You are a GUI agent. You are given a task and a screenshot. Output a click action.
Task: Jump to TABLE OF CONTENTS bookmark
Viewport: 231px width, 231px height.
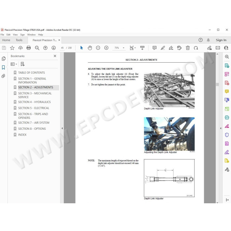pos(32,73)
